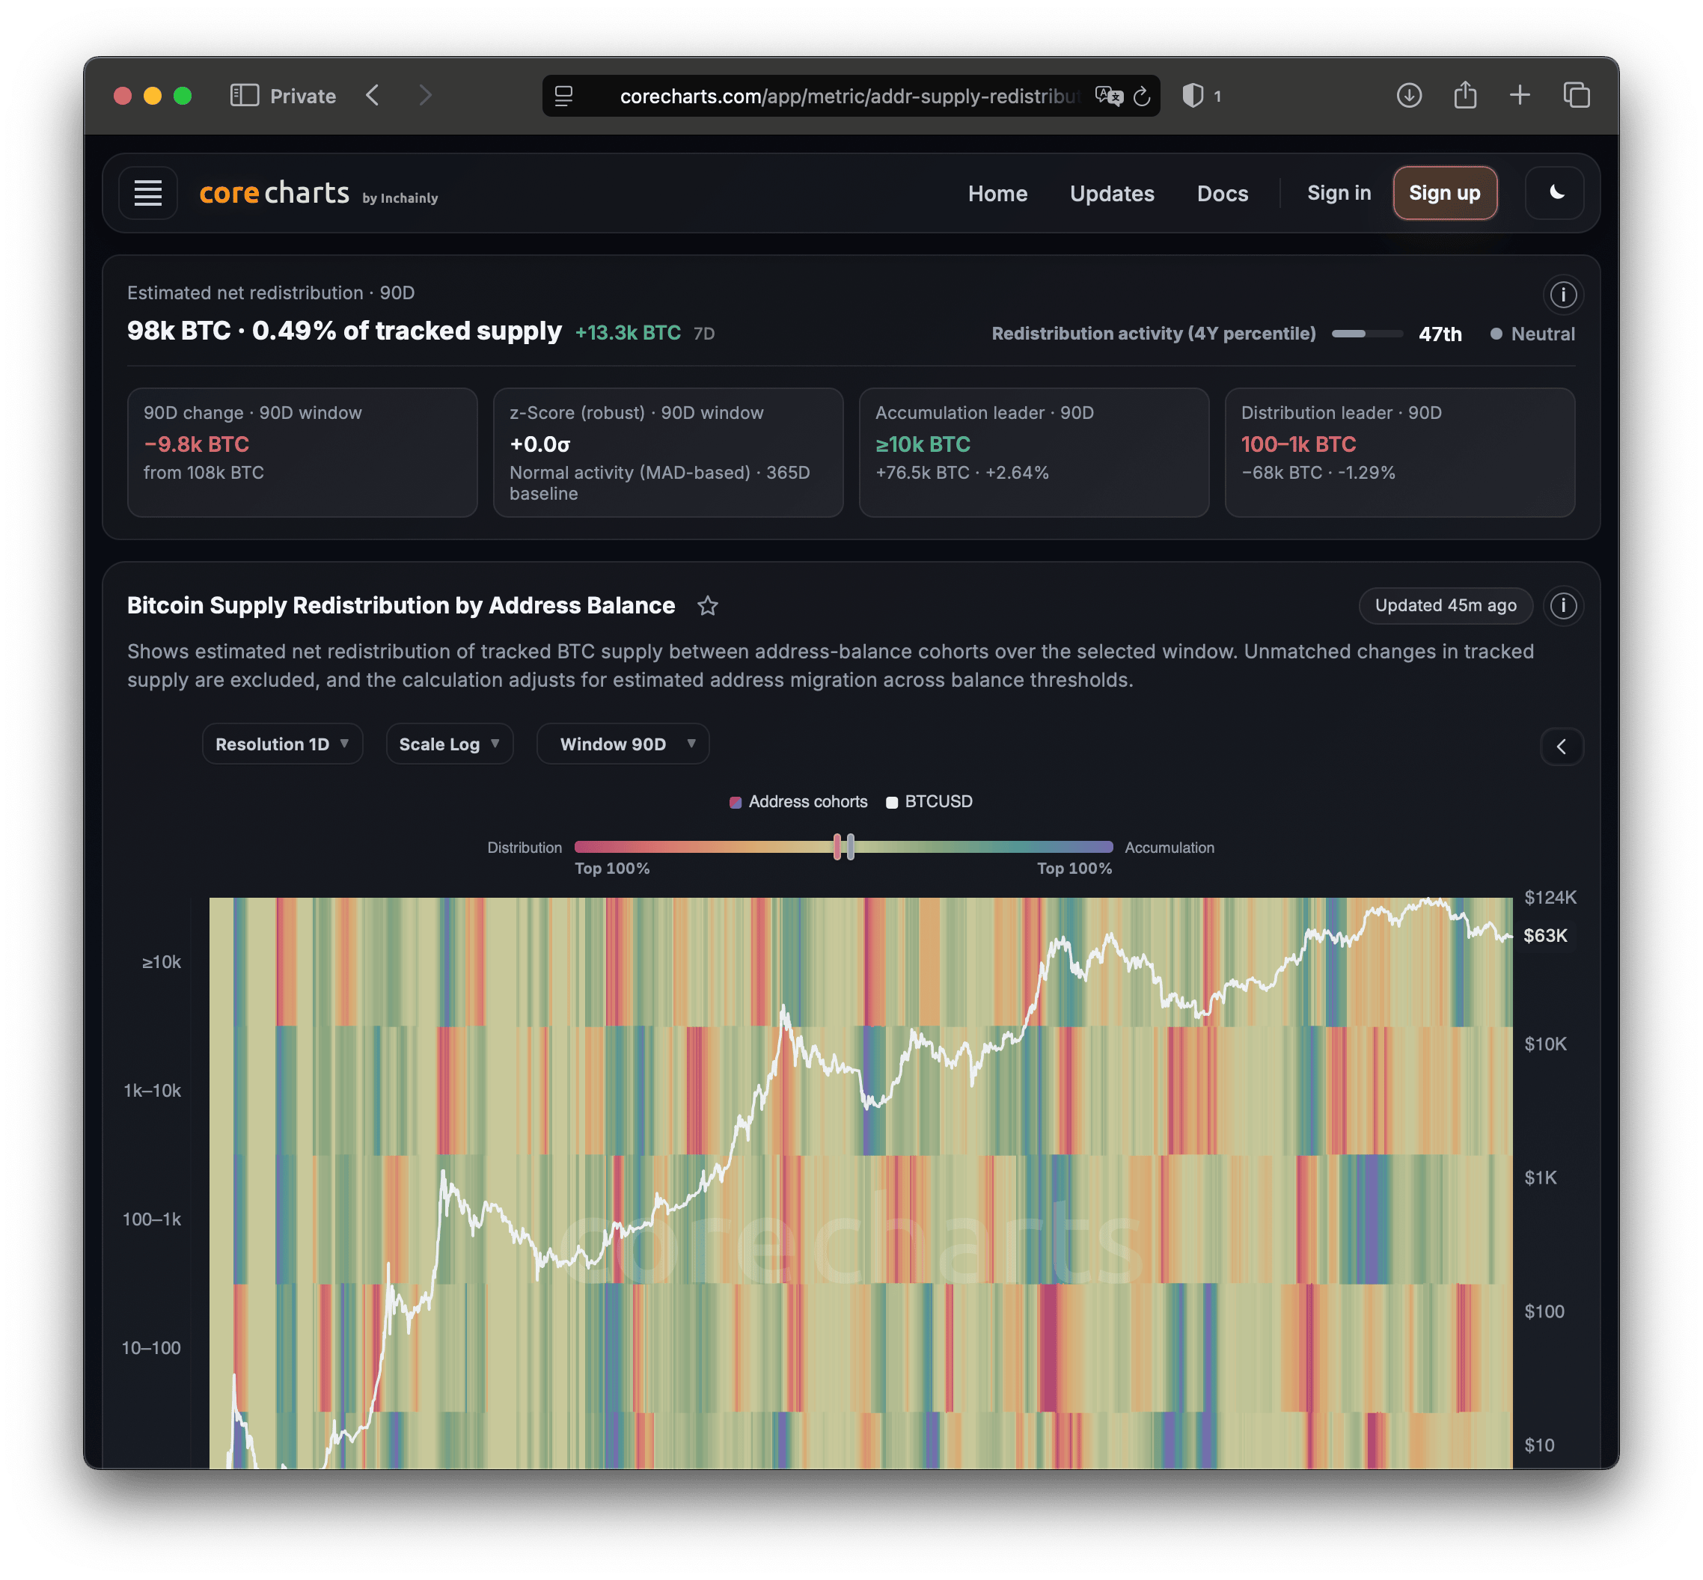Open the hamburger navigation menu
1703x1580 pixels.
click(148, 193)
